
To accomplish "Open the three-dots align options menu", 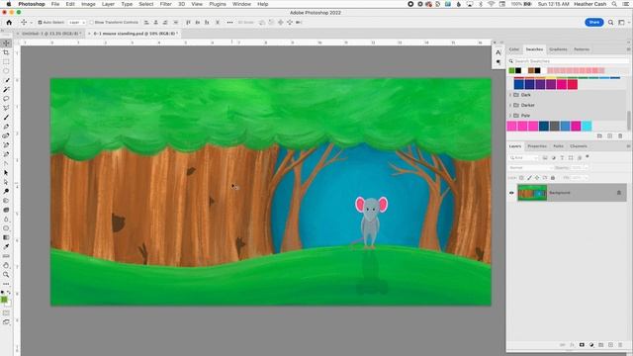I will pyautogui.click(x=229, y=23).
